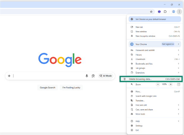Click the plus icon in the search box

click(9, 76)
